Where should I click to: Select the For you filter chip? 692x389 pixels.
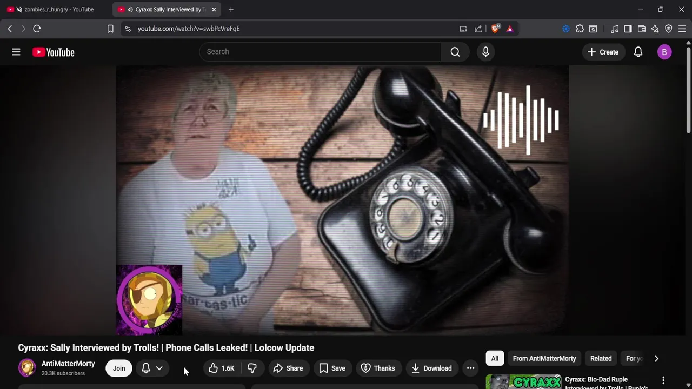[x=634, y=358]
